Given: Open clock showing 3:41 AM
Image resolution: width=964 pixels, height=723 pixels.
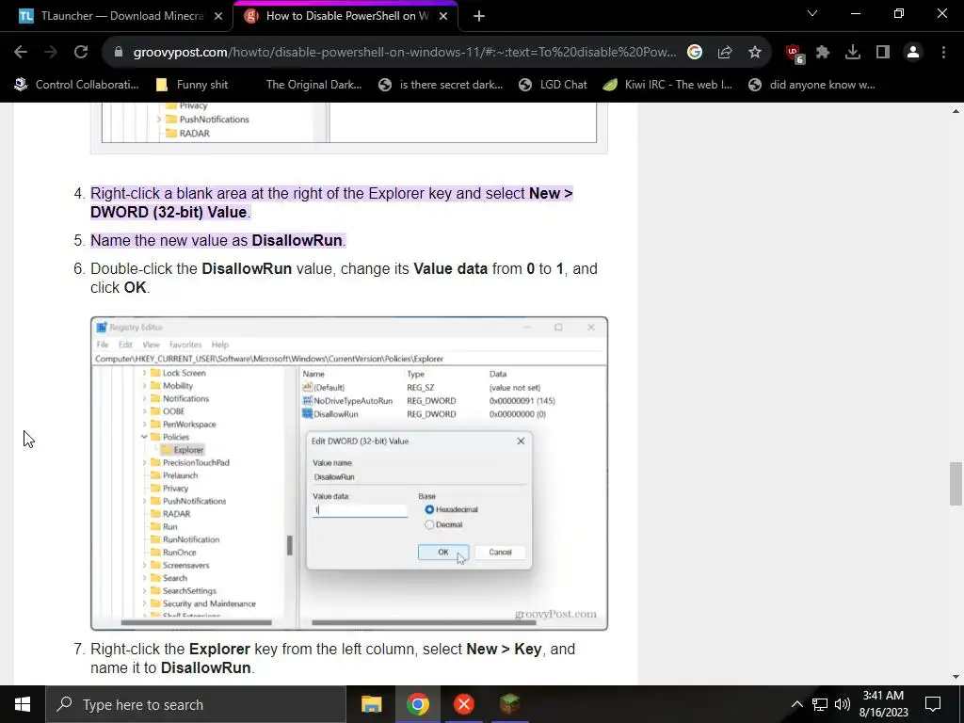Looking at the screenshot, I should [x=883, y=704].
